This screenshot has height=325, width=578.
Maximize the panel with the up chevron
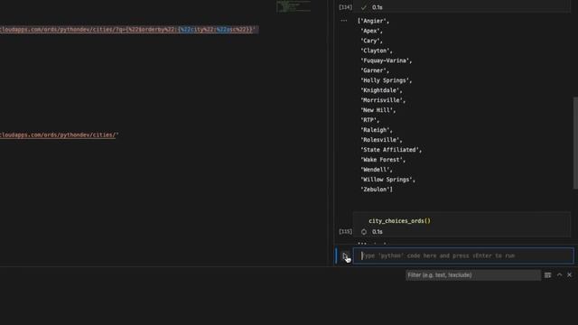(x=559, y=274)
